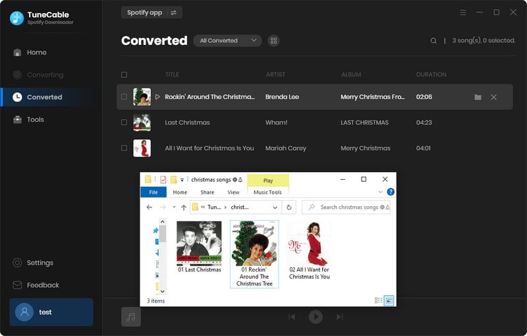Open Home ribbon tab in Explorer window
Viewport: 527px width, 336px height.
tap(180, 192)
